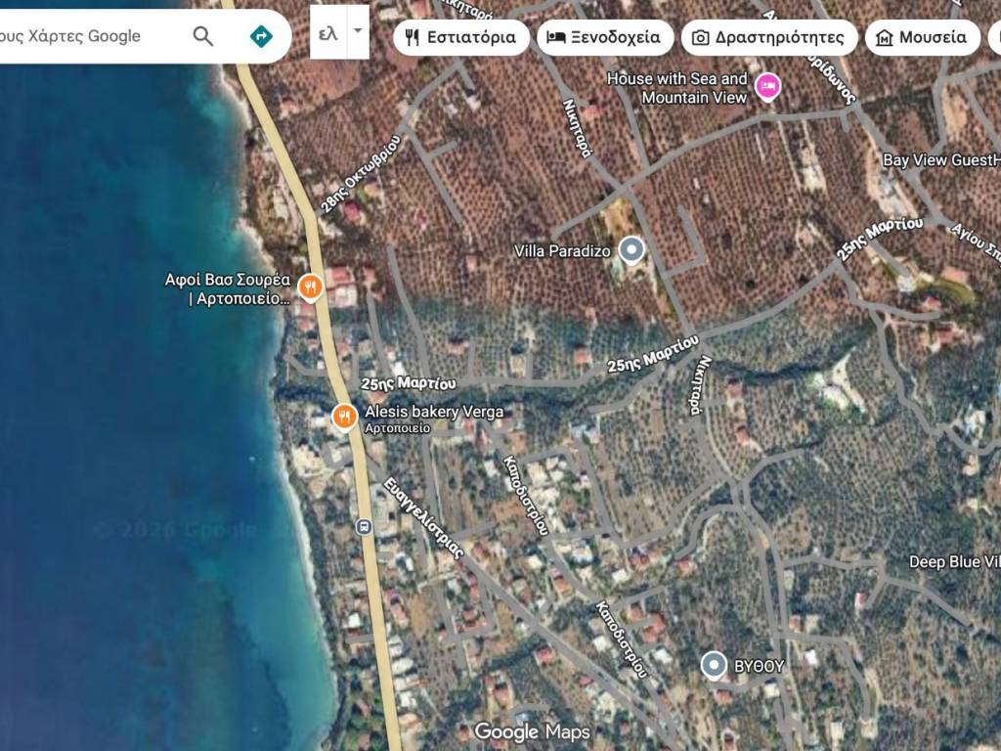Click the Google Maps logo at bottom
1001x751 pixels.
point(532,731)
